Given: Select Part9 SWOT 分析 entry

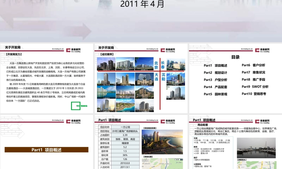Looking at the screenshot, I should (x=255, y=86).
